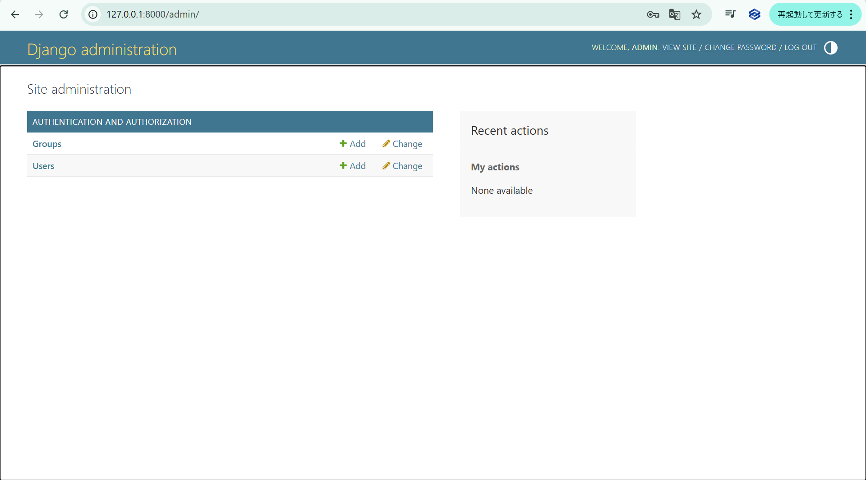Open Change link for Groups

402,144
